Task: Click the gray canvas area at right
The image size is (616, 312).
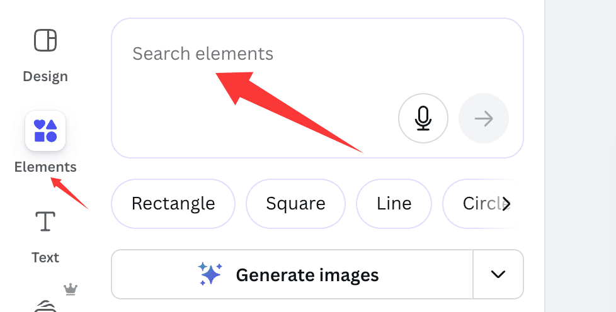Action: pyautogui.click(x=580, y=156)
